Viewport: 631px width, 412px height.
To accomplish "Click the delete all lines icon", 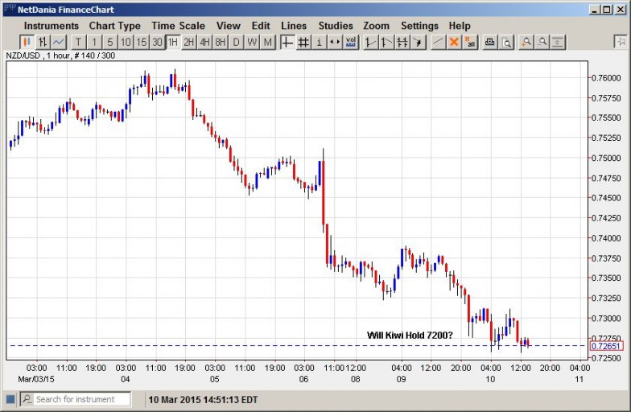I will (x=470, y=42).
